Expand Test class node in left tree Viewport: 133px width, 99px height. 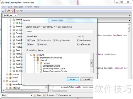(x=10, y=50)
